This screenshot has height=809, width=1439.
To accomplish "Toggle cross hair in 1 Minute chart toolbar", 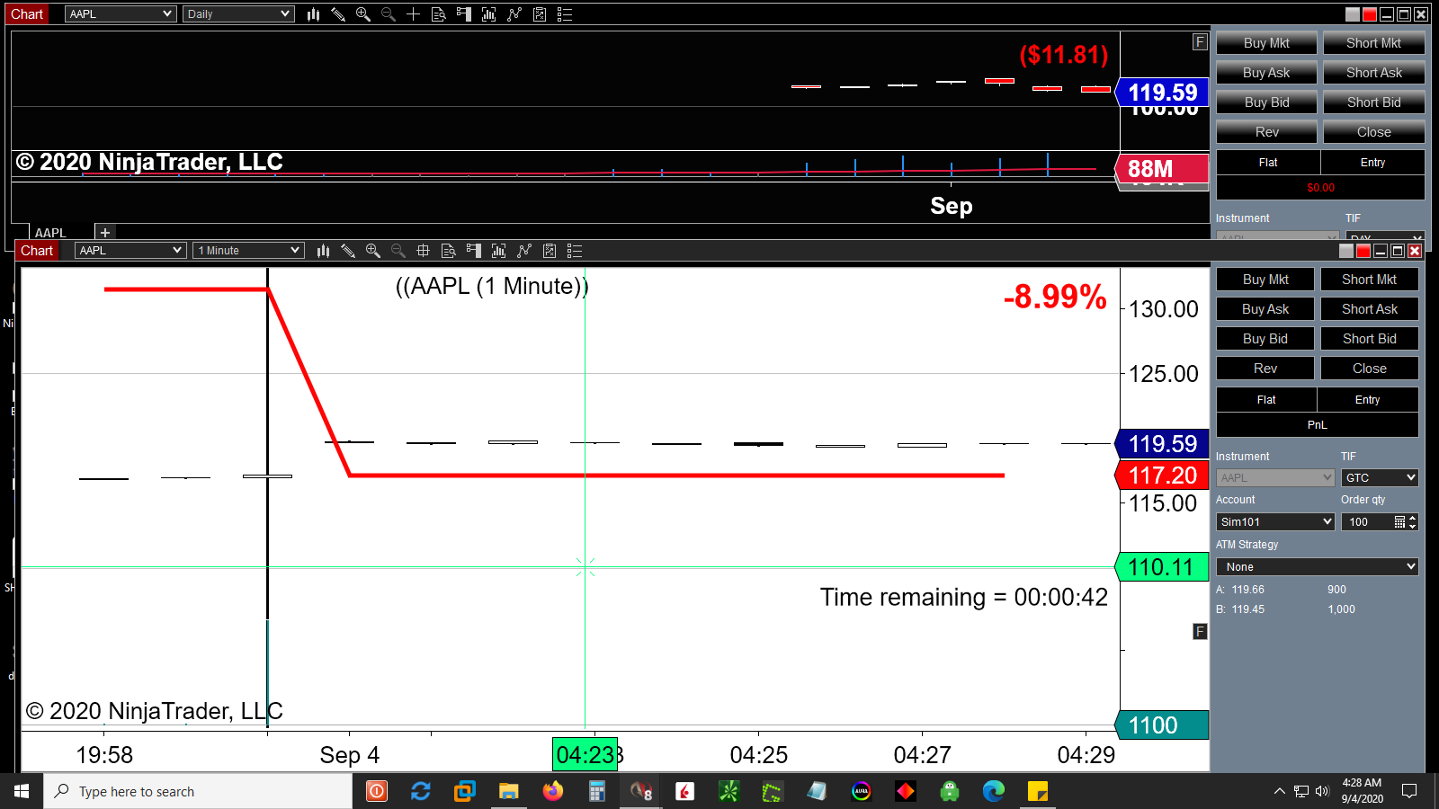I will 424,251.
